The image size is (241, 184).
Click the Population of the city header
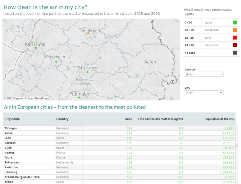click(219, 119)
